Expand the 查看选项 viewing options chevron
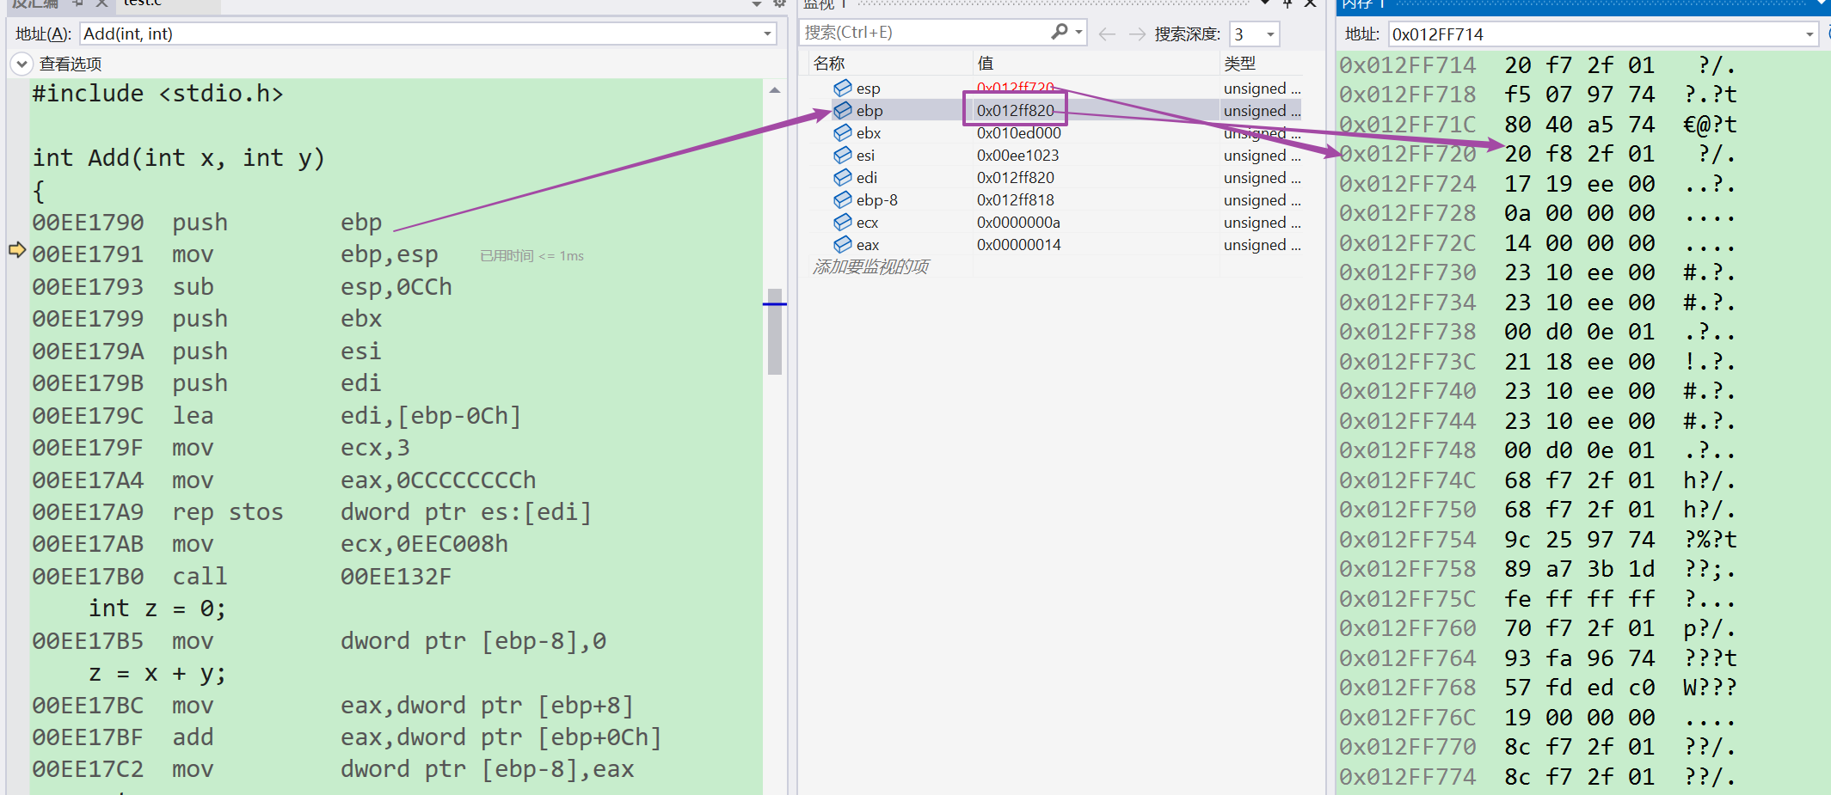The image size is (1831, 795). click(22, 64)
